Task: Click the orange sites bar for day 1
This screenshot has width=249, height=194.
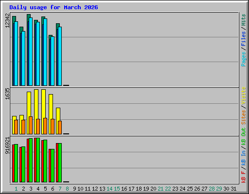Action: click(16, 127)
